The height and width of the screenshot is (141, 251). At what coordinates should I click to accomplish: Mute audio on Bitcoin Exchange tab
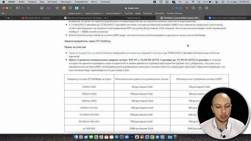(105, 18)
